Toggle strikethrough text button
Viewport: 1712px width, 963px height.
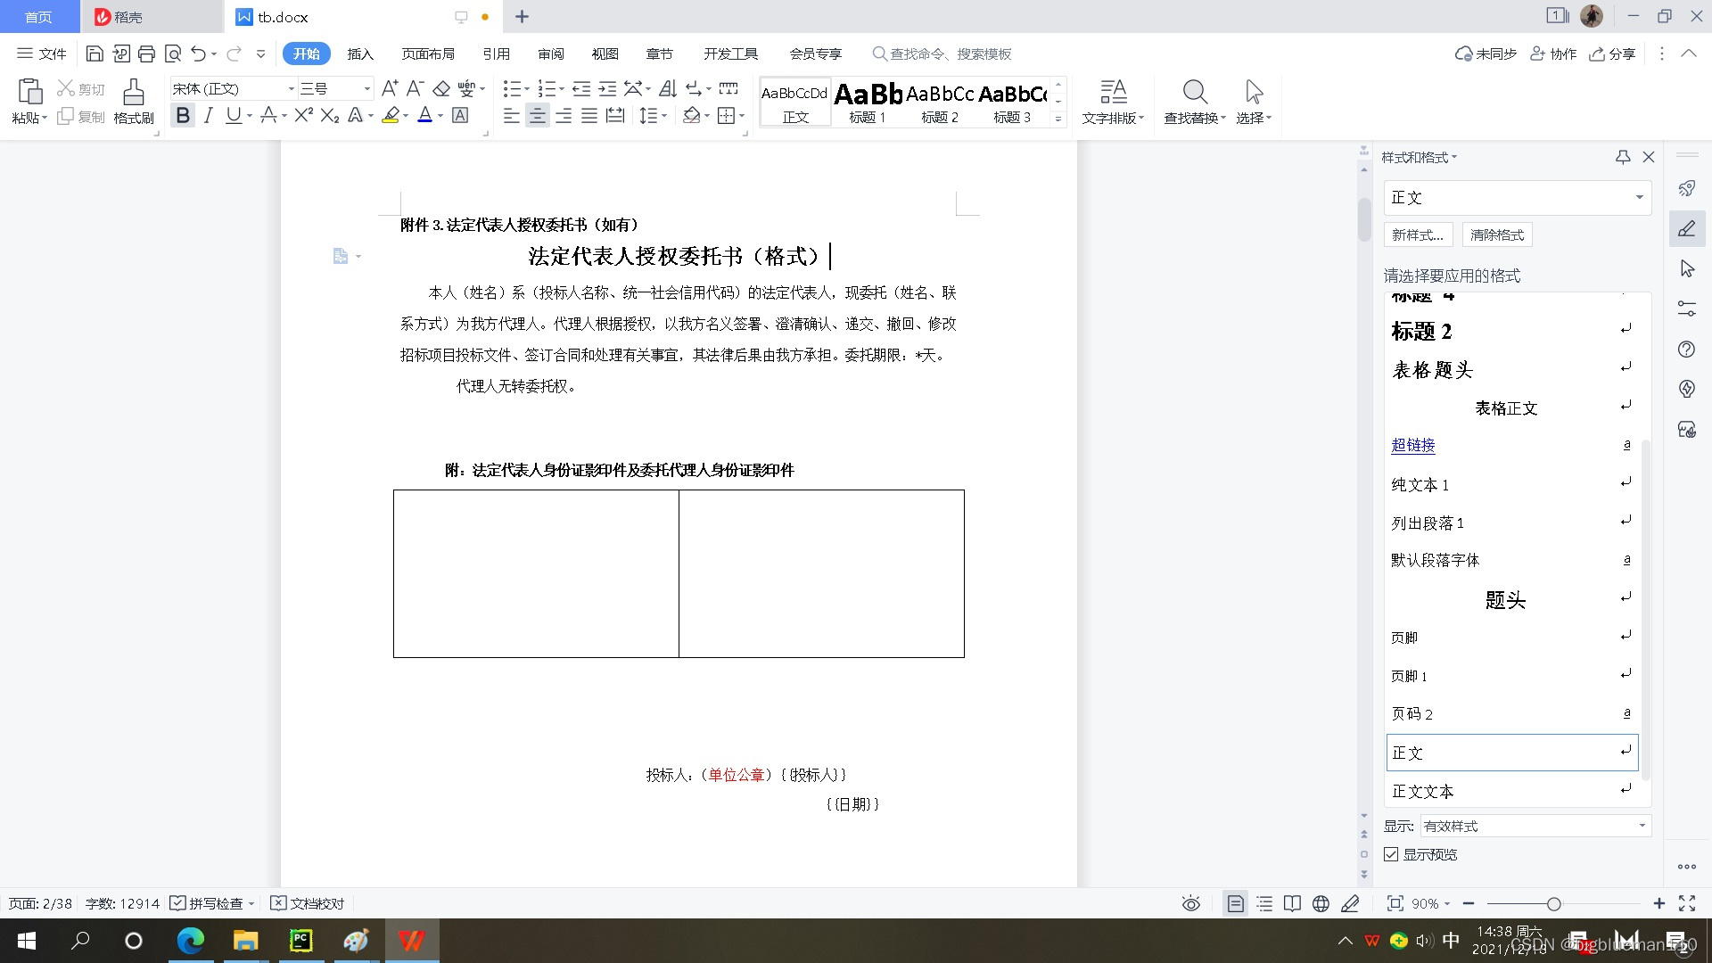point(267,115)
